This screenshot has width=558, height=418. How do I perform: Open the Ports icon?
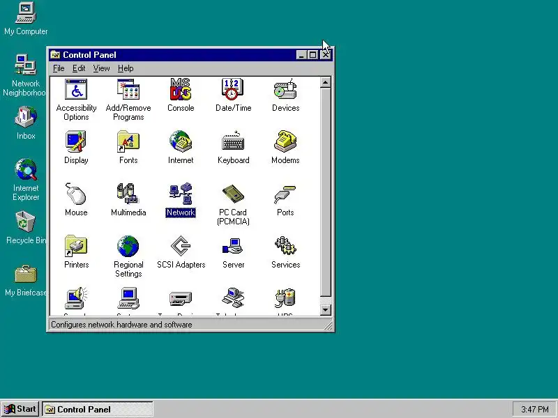coord(285,194)
